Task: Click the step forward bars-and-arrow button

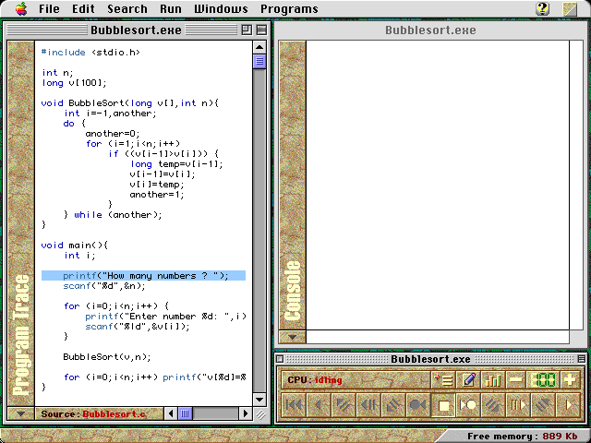Action: (x=516, y=404)
